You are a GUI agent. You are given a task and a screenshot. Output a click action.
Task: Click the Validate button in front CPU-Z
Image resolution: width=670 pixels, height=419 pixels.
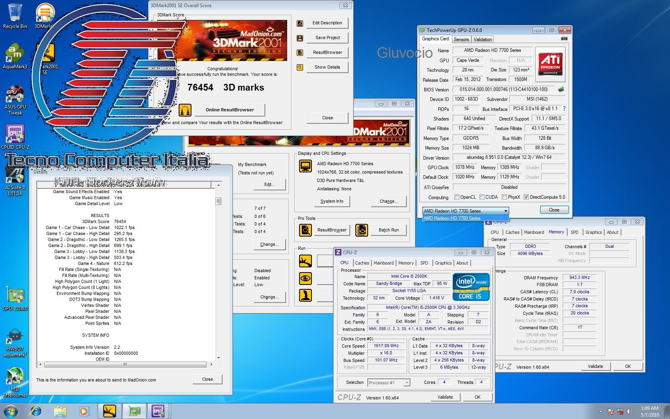pos(445,397)
